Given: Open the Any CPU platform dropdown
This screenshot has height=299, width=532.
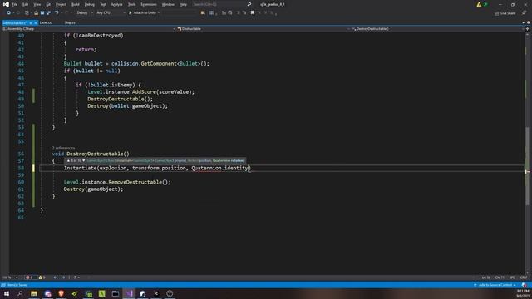Looking at the screenshot, I should coord(111,13).
